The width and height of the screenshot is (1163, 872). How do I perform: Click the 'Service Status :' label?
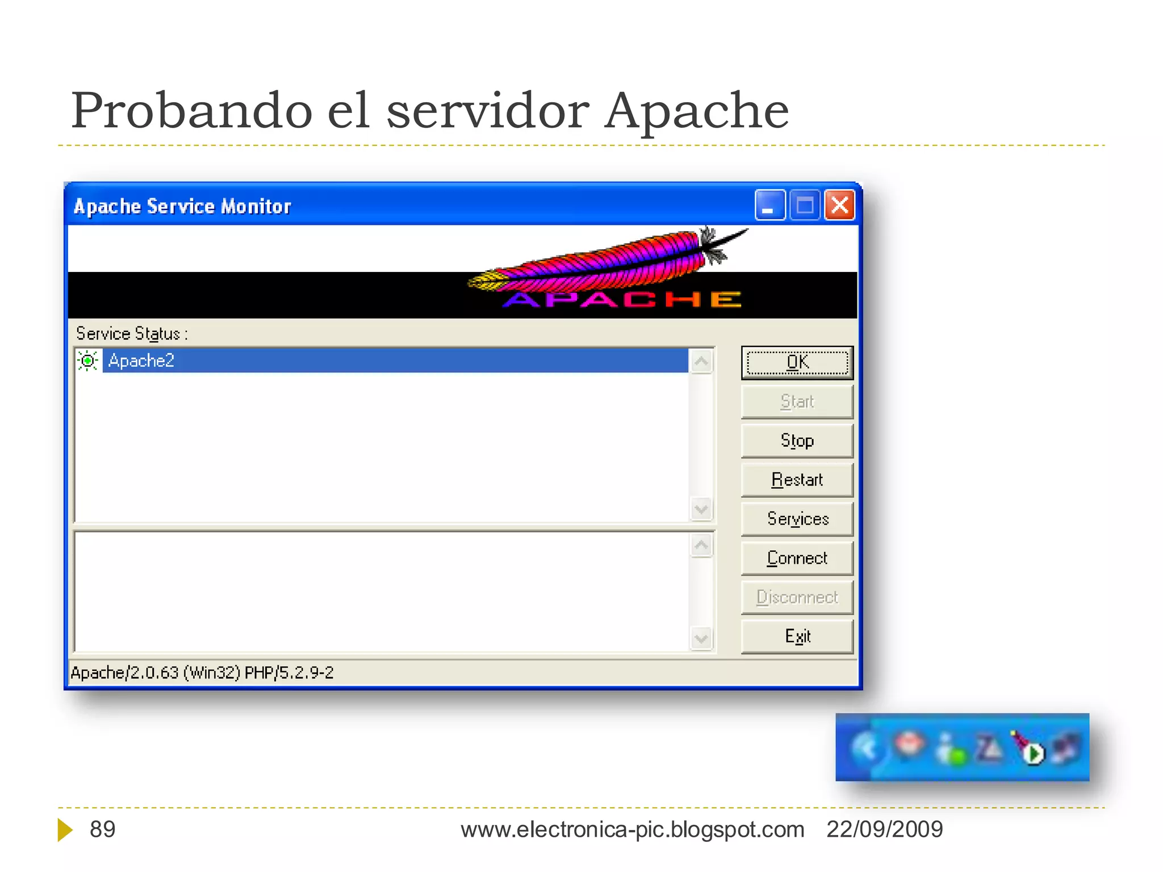pyautogui.click(x=132, y=334)
